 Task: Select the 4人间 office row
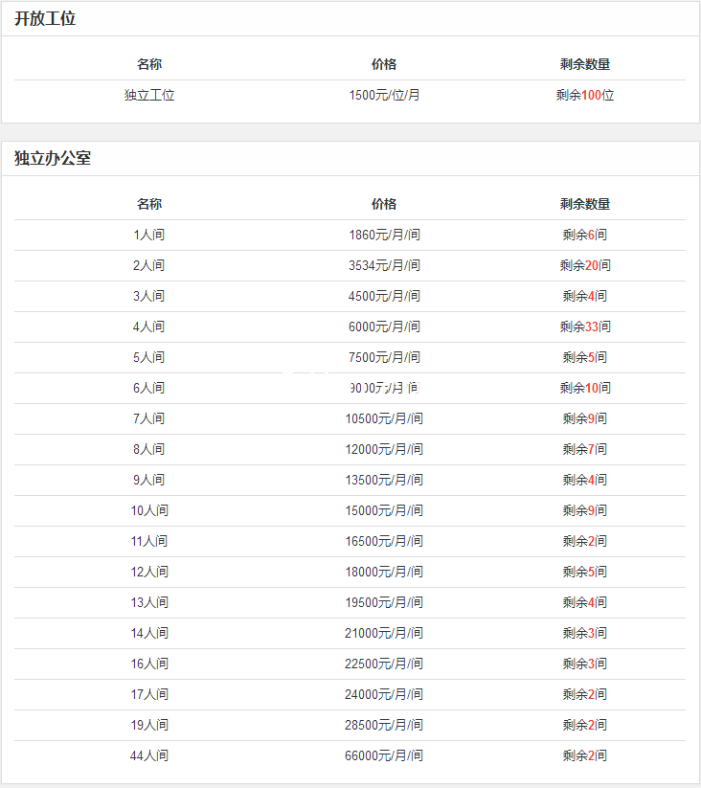point(149,326)
